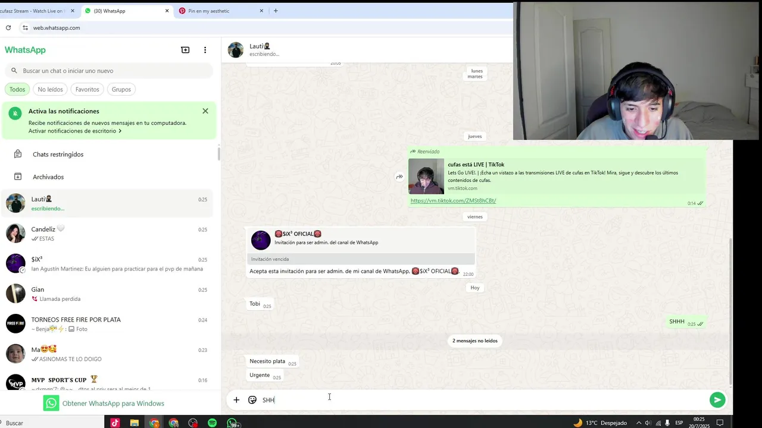Select the No leídos filter

point(50,89)
